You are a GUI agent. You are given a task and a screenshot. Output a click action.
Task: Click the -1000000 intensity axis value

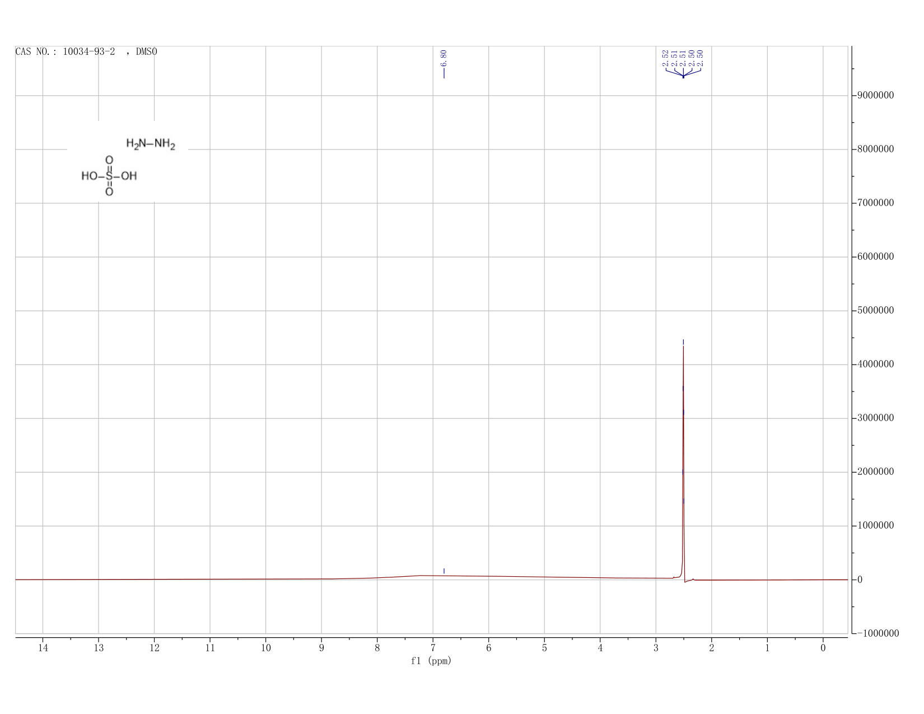878,633
